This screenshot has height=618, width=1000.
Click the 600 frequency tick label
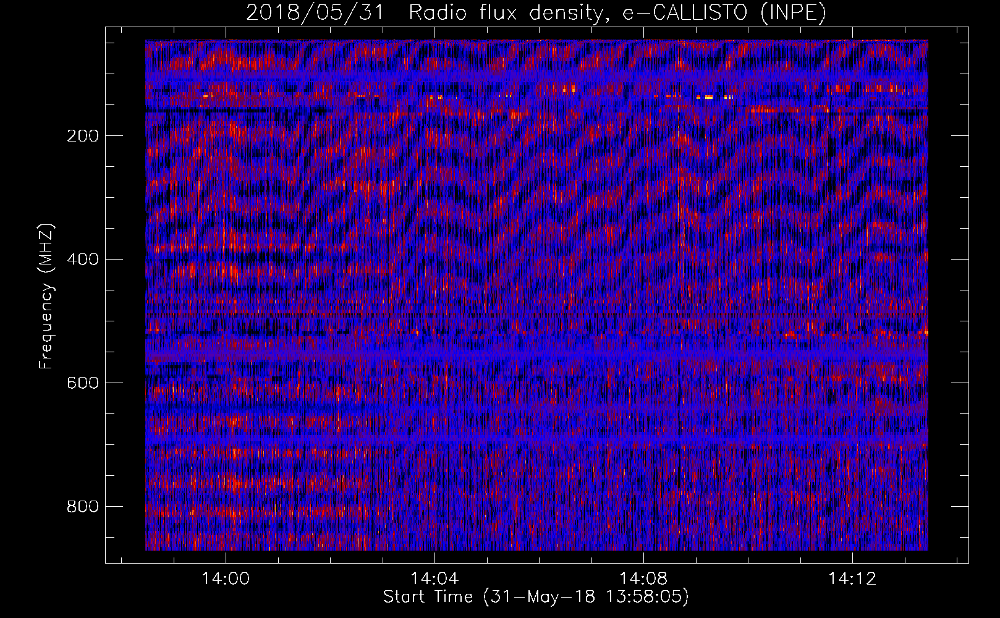pos(83,383)
